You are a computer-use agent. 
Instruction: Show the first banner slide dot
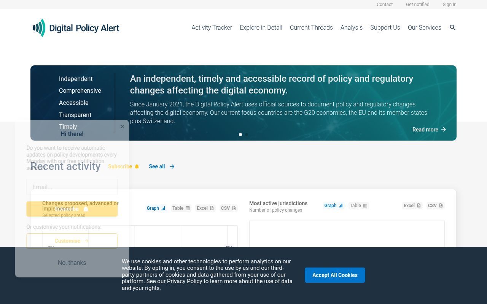coord(240,135)
